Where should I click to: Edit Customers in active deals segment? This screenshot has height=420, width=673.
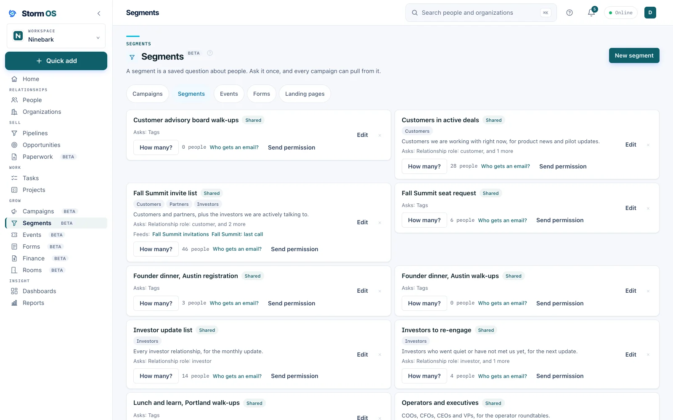[x=631, y=144]
